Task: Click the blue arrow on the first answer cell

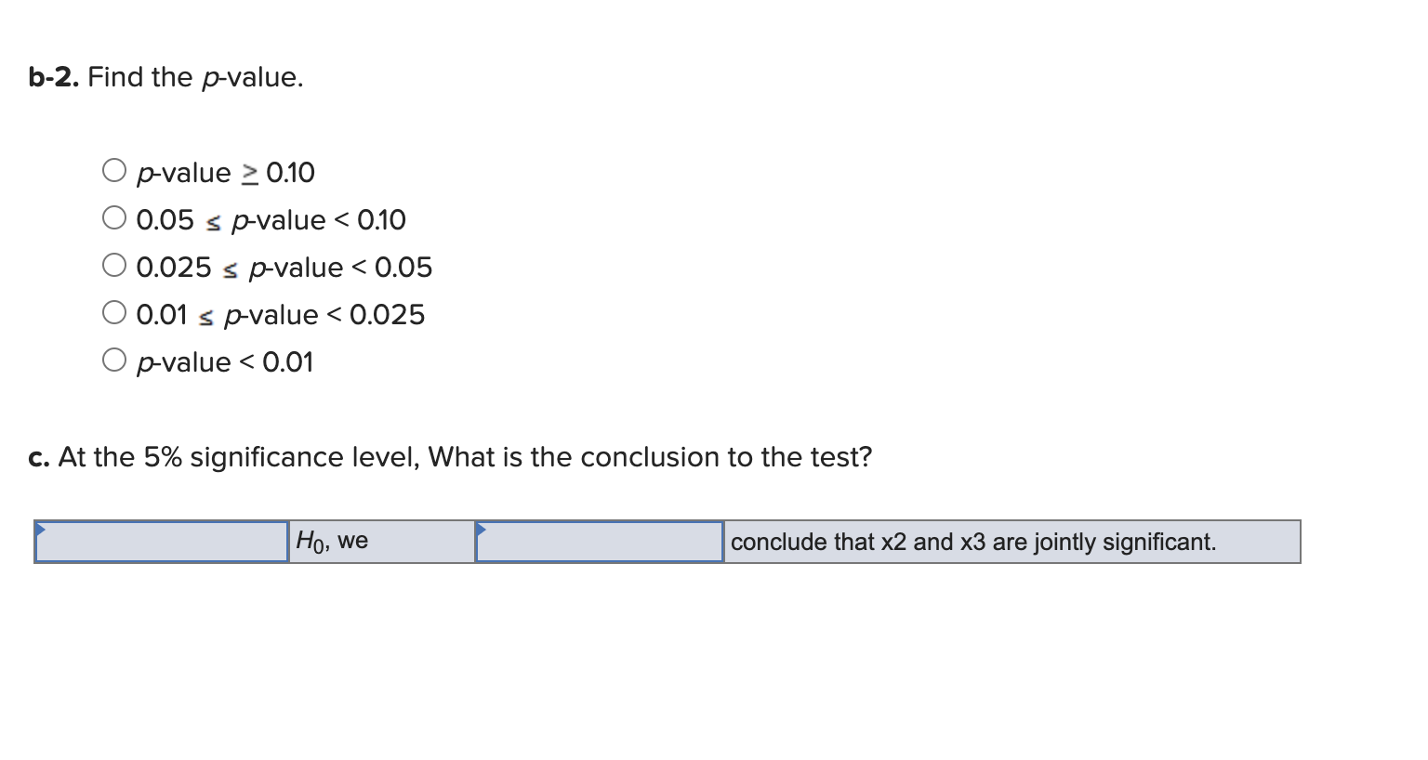Action: tap(40, 528)
